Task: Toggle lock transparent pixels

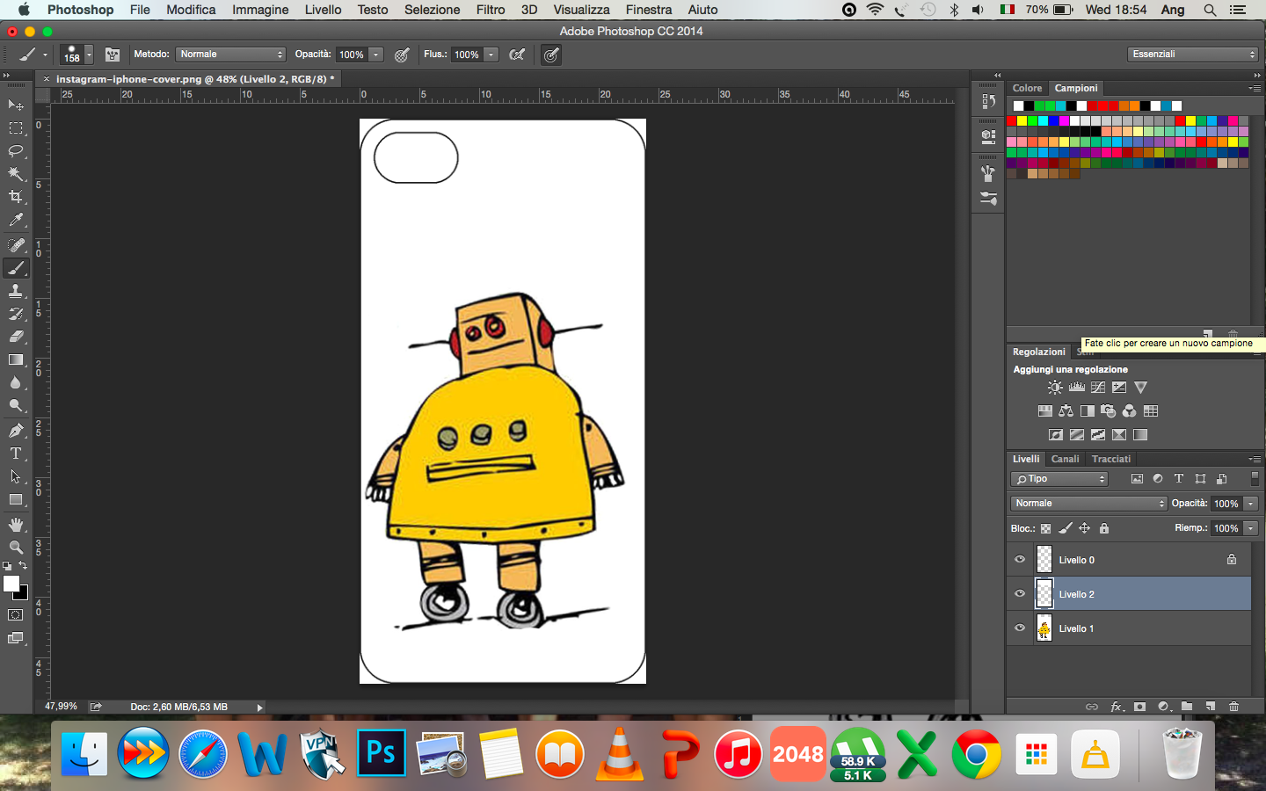Action: 1045,528
